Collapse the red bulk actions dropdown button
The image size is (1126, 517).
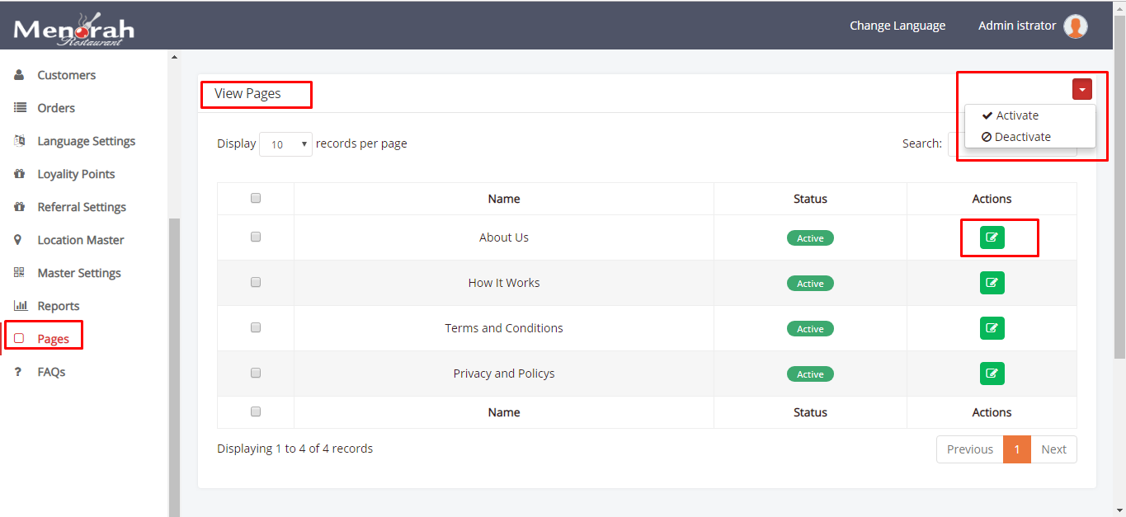pyautogui.click(x=1081, y=90)
